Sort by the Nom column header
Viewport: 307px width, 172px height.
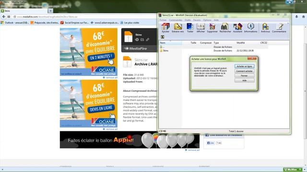pyautogui.click(x=170, y=43)
